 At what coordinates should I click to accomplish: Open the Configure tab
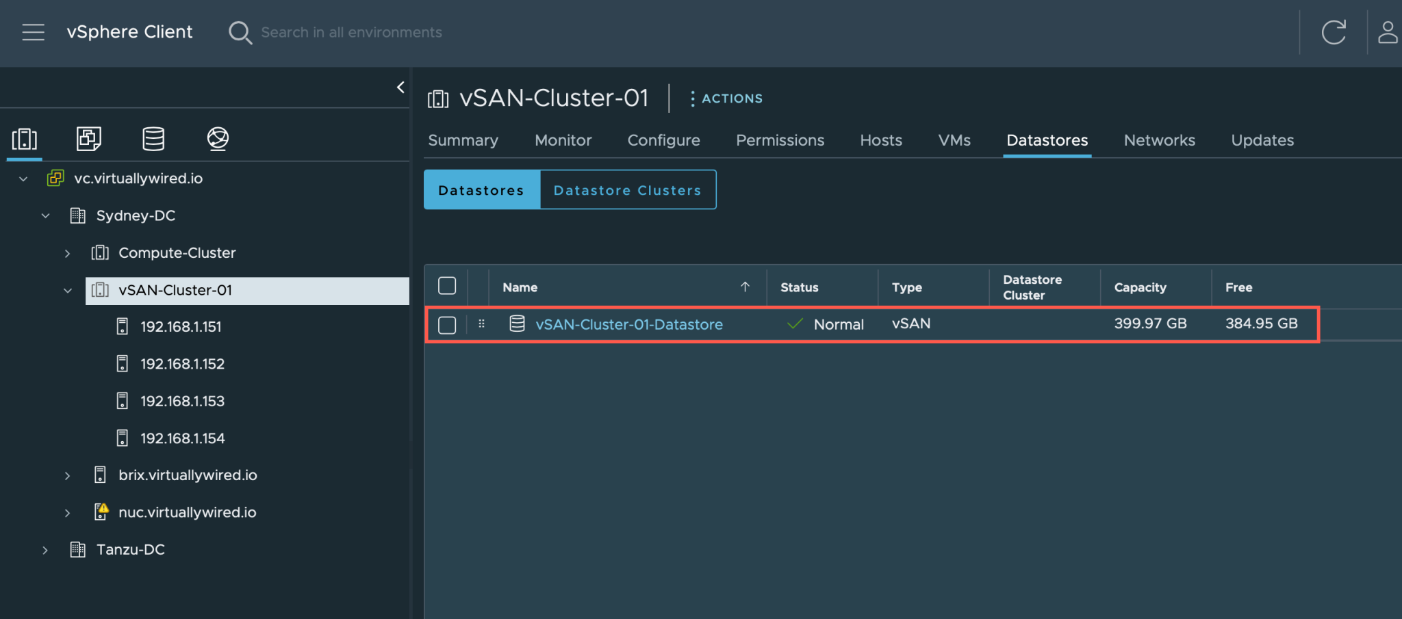664,140
